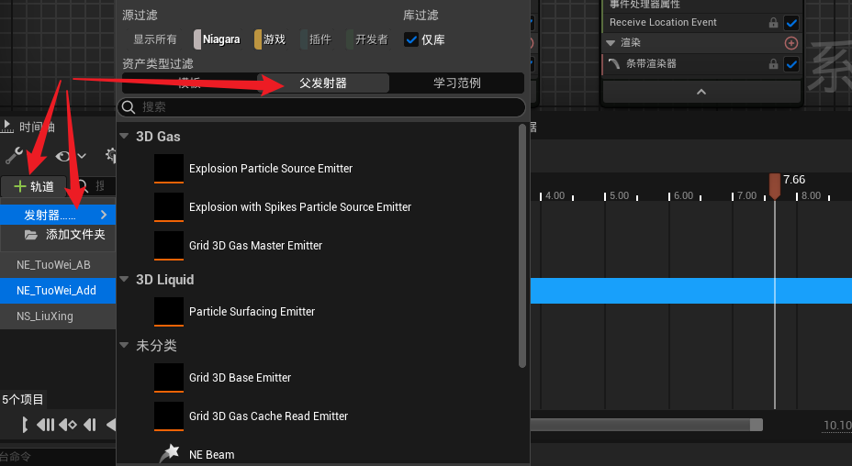Collapse the 3D Liquid category
Image resolution: width=852 pixels, height=466 pixels.
click(x=124, y=279)
